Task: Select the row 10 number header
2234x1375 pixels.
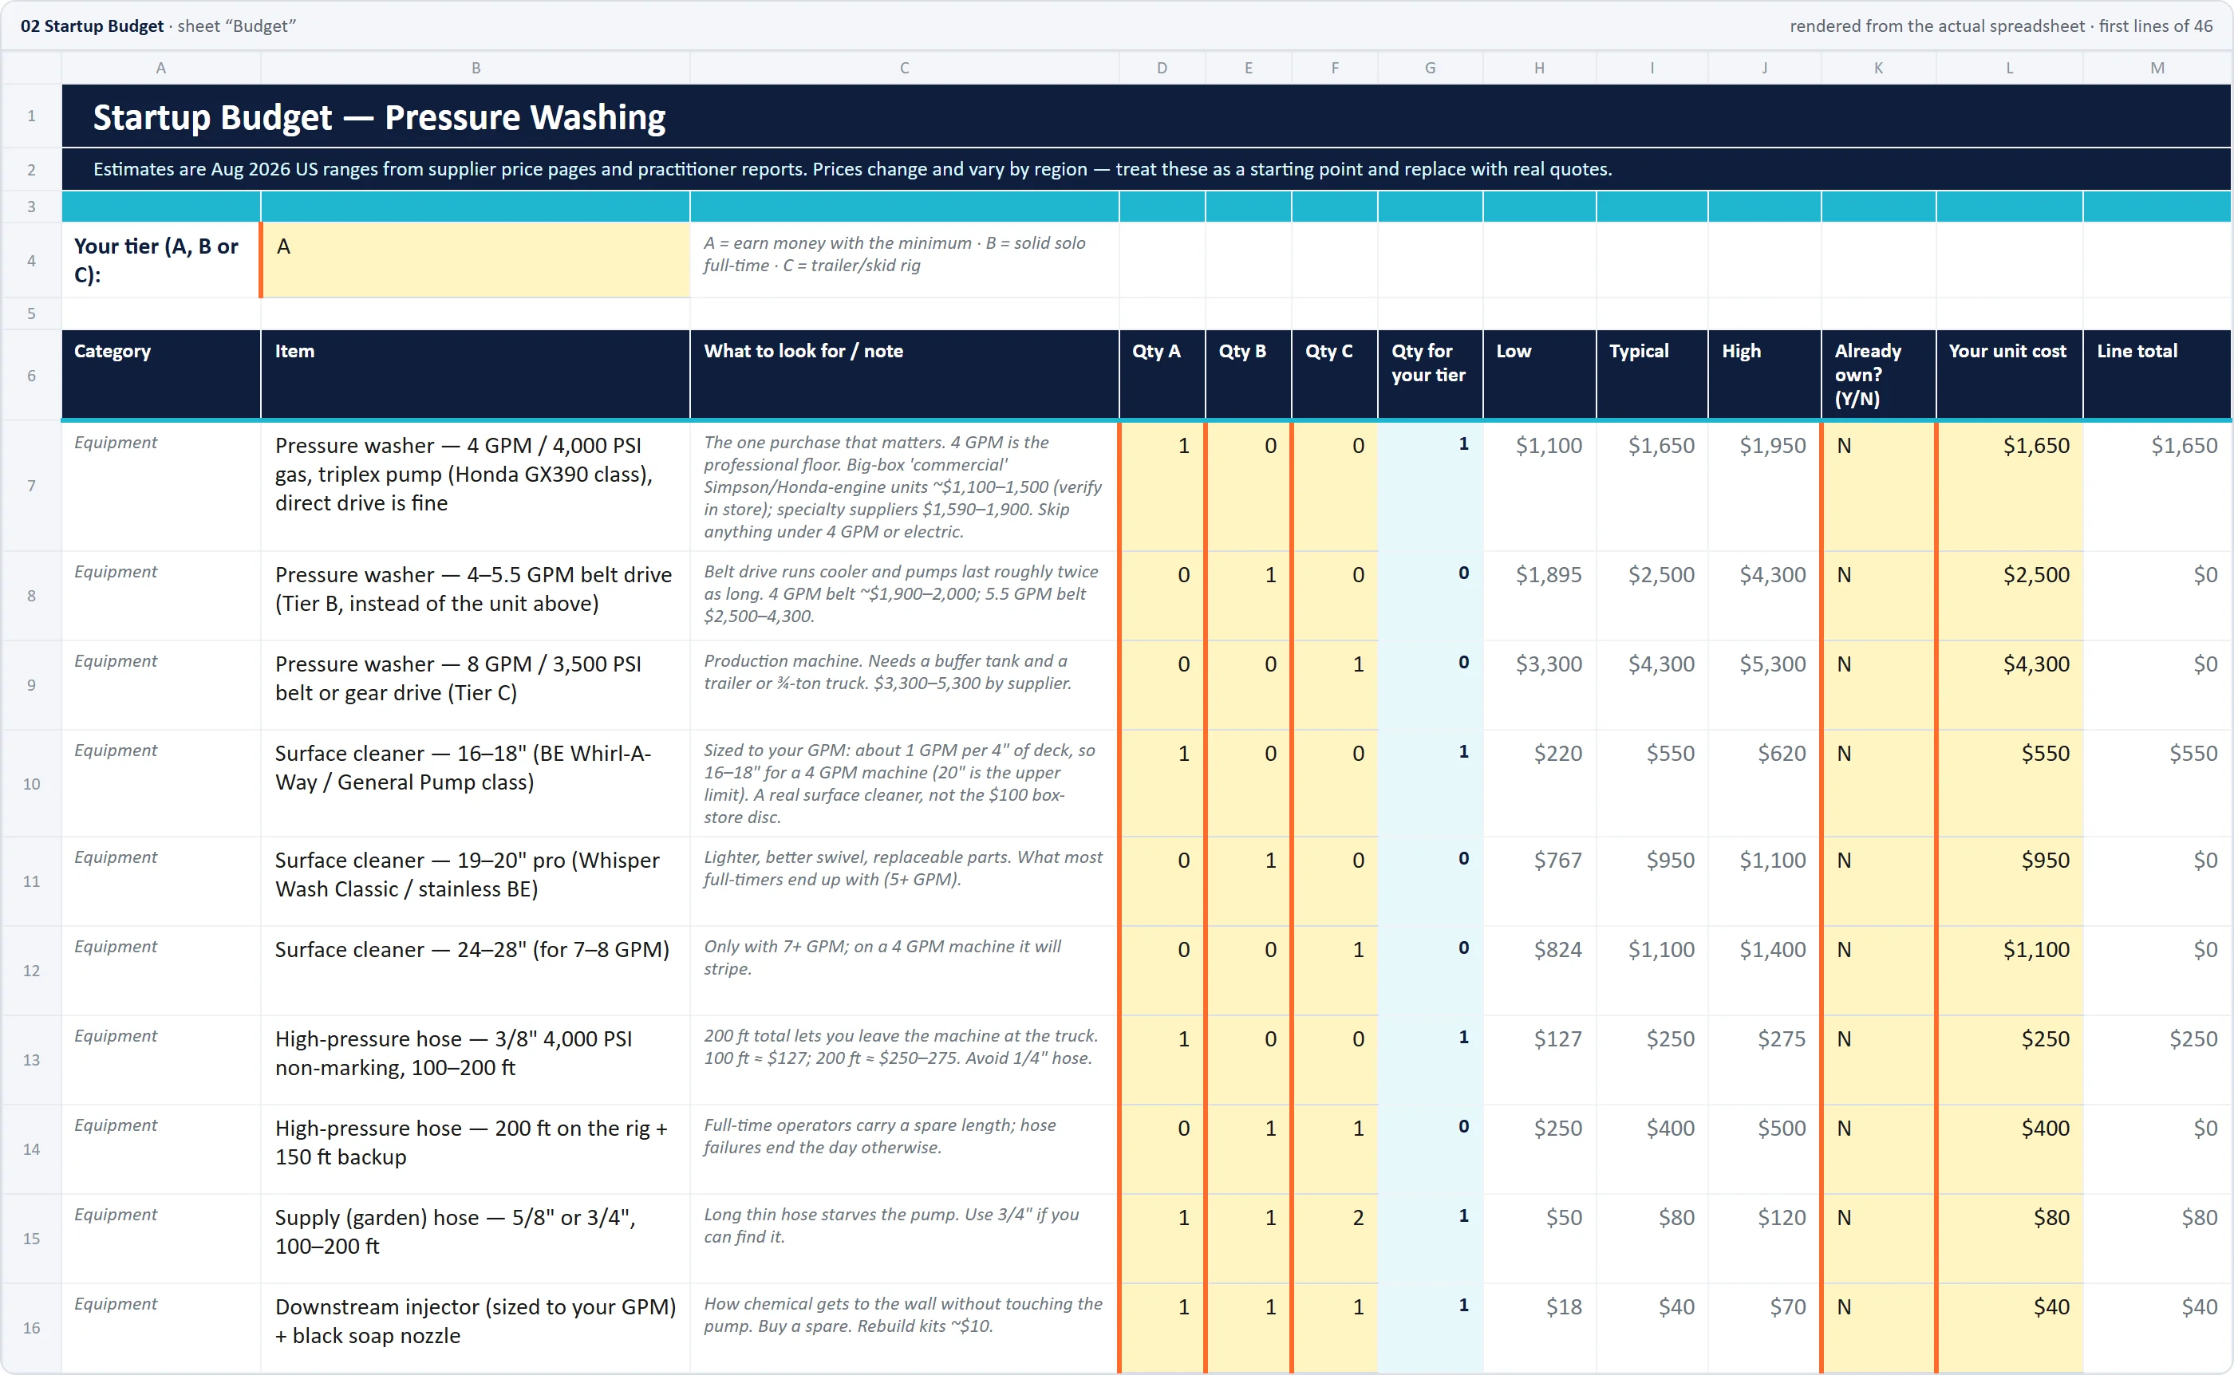Action: click(x=31, y=783)
